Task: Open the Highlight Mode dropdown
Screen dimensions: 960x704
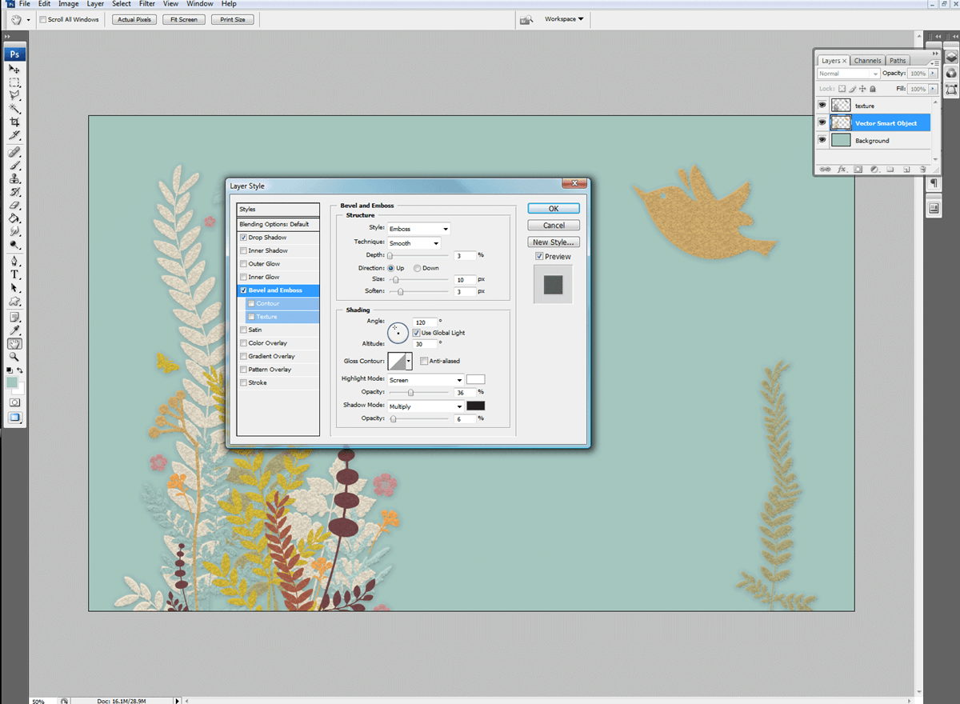Action: point(425,380)
